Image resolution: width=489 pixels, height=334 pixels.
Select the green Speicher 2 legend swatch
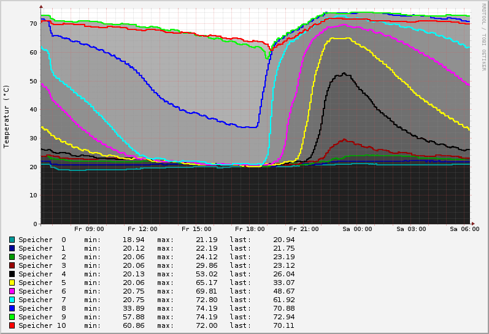tap(12, 257)
